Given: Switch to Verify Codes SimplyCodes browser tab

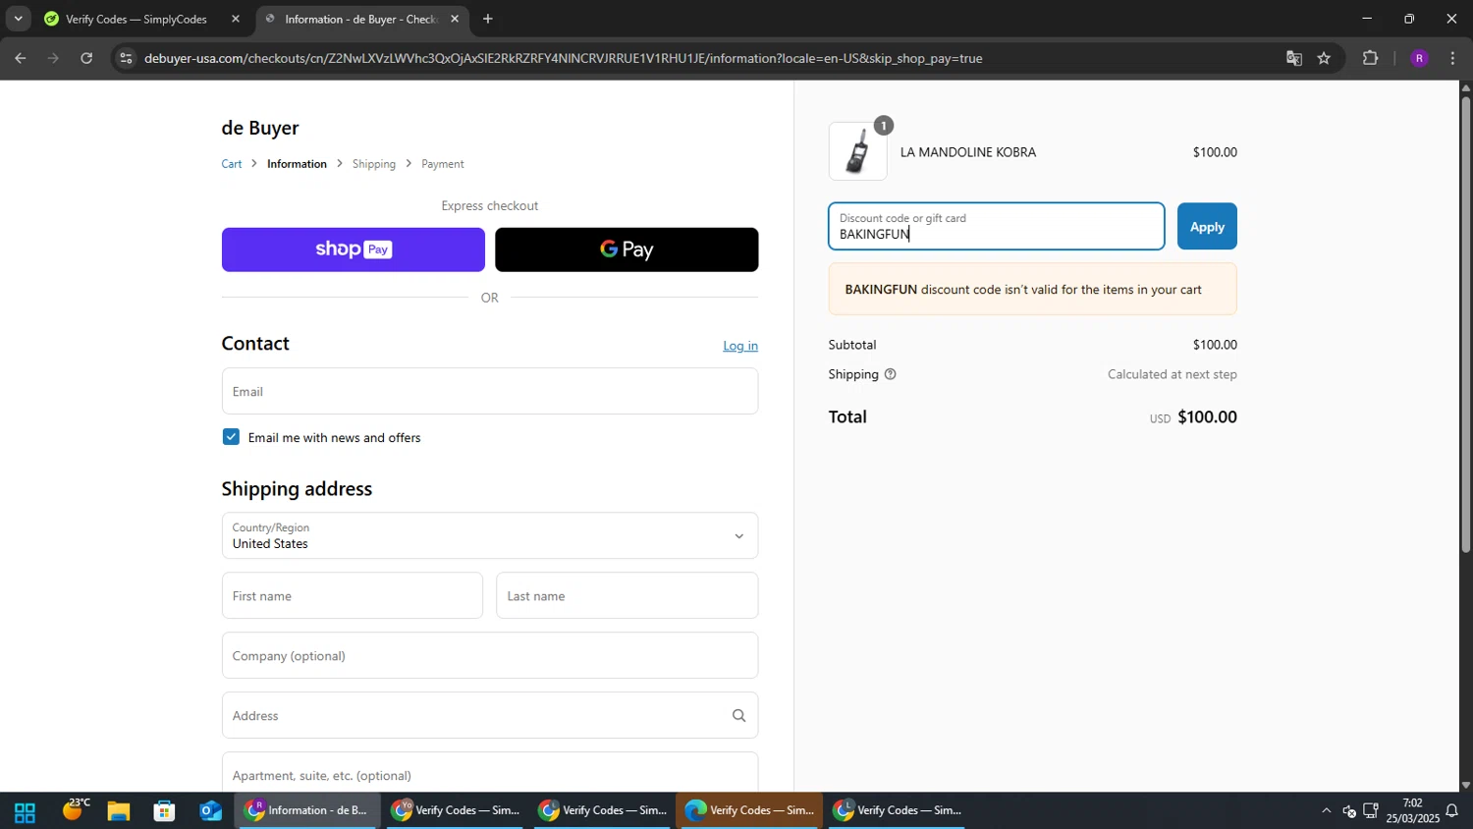Looking at the screenshot, I should [x=136, y=19].
